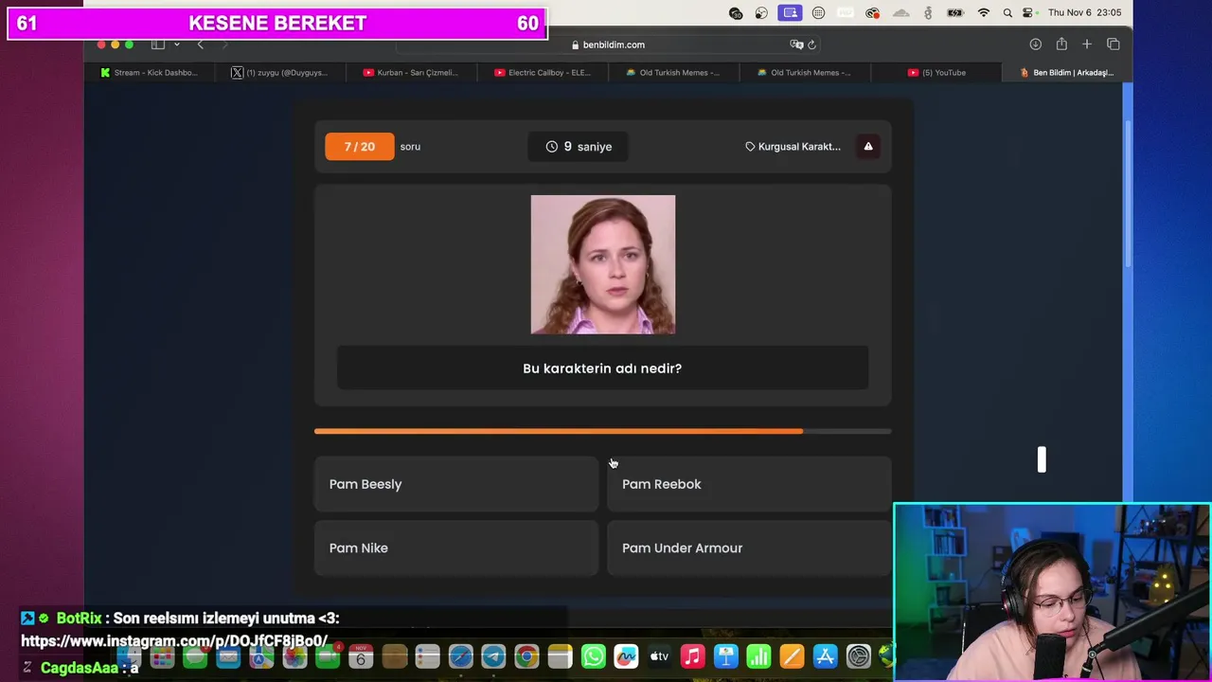Expand the sidebar tab group dropdown arrow
Viewport: 1212px width, 682px height.
[x=176, y=45]
